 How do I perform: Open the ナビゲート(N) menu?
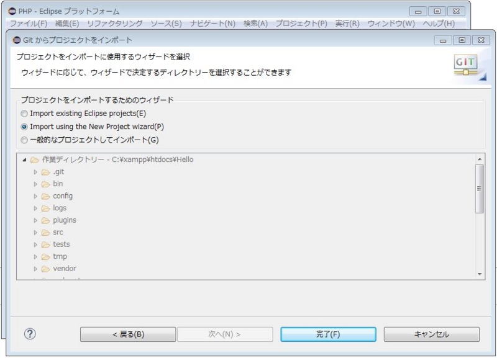(x=212, y=24)
